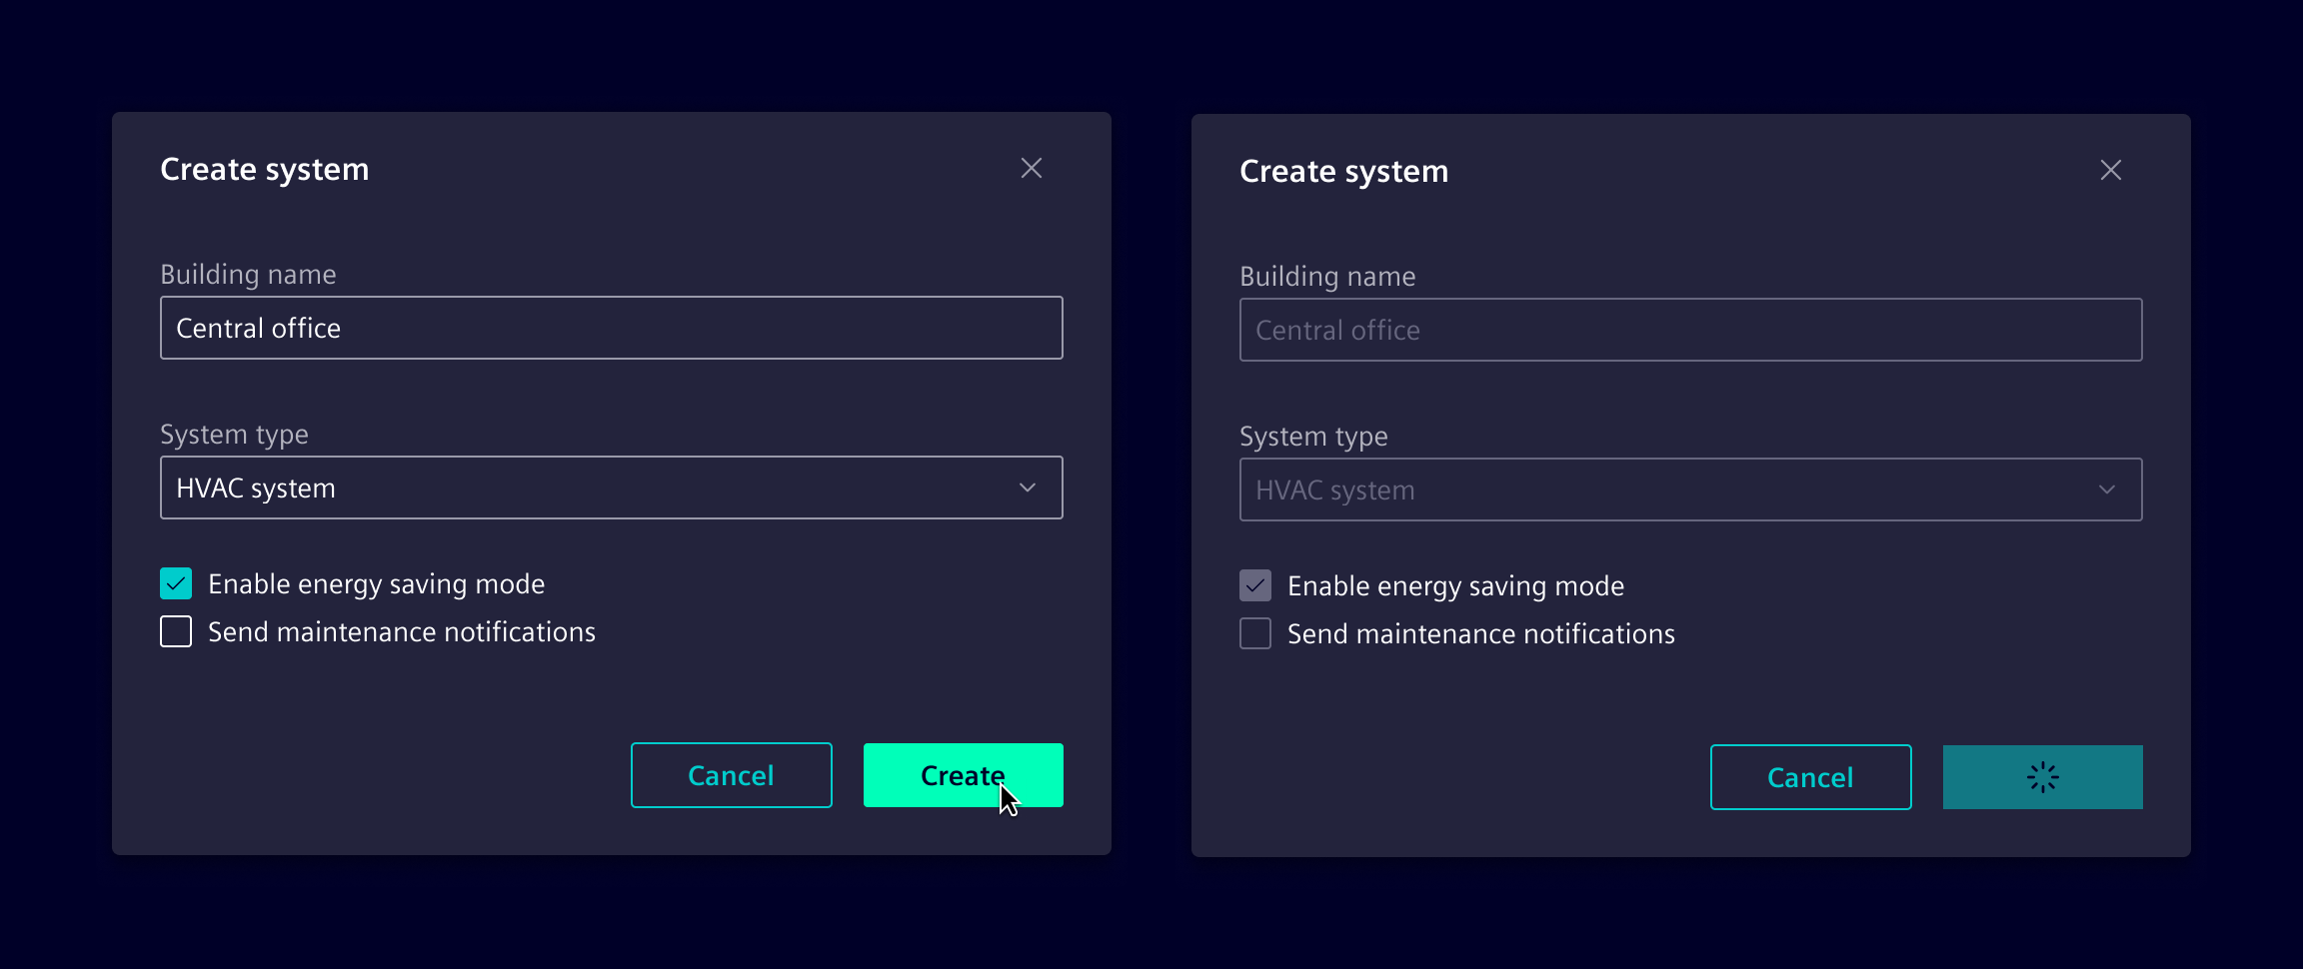Open the disabled System type dropdown on the right
Image resolution: width=2303 pixels, height=969 pixels.
(1690, 488)
